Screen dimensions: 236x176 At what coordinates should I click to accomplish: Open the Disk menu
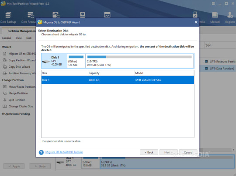29,38
